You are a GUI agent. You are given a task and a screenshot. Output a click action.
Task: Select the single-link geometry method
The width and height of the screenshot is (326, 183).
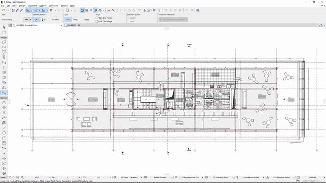point(37,19)
